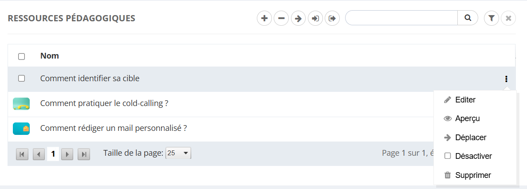Click the export icon in toolbar
Image resolution: width=527 pixels, height=189 pixels.
tap(332, 19)
